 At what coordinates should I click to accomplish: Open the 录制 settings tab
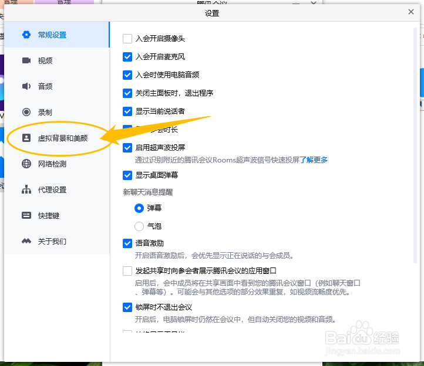click(57, 112)
